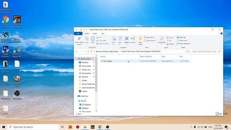Viewport: 231px width, 130px height.
Task: Select OneDrive in the navigation pane
Action: 84,96
